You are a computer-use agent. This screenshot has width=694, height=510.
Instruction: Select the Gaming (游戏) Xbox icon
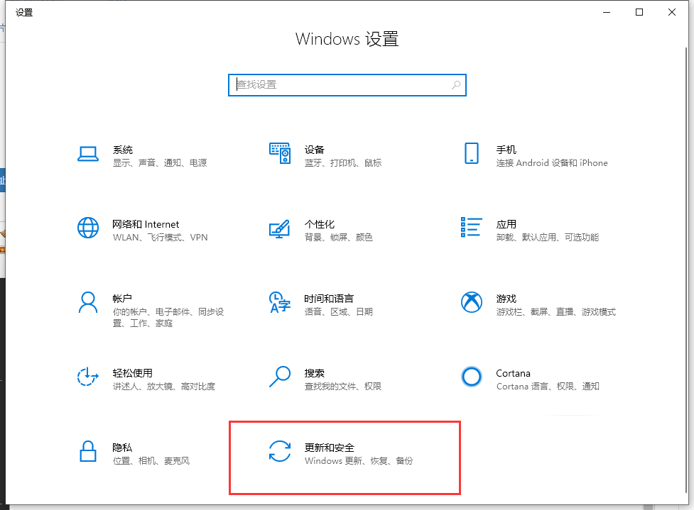(x=471, y=303)
